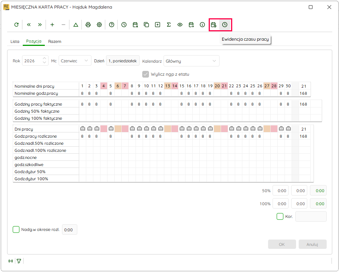Switch to the Lista tab
The width and height of the screenshot is (339, 272).
(15, 41)
